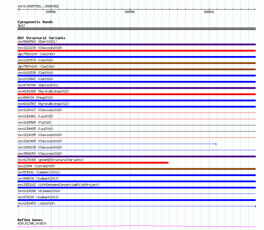Click the Cytogenetic Bands track title

point(35,22)
